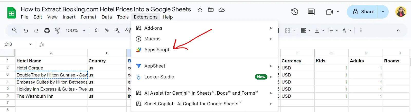Open the Share options dropdown arrow
This screenshot has width=411, height=112.
tap(383, 12)
